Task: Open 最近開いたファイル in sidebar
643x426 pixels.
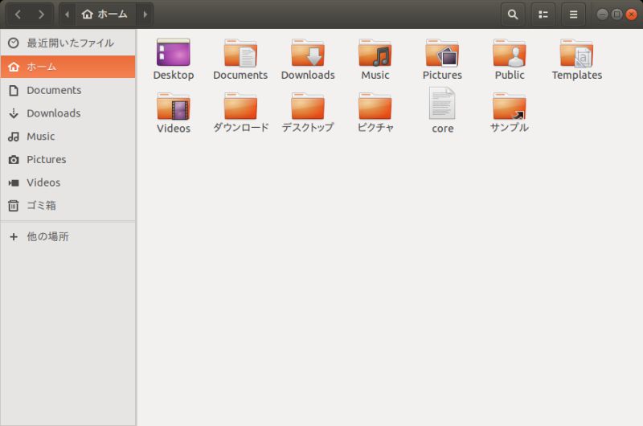Action: point(68,43)
